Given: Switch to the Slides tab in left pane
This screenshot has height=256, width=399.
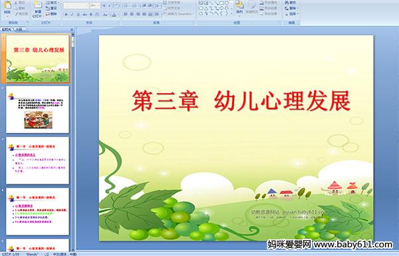Looking at the screenshot, I should coord(7,29).
